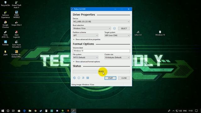The height and width of the screenshot is (113, 201).
Task: Open Cortana search circle in taskbar
Action: [8, 111]
